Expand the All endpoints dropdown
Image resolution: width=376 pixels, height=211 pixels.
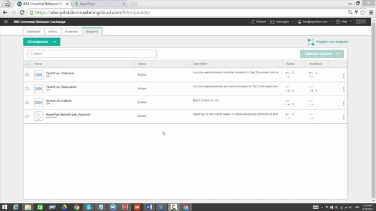(42, 42)
